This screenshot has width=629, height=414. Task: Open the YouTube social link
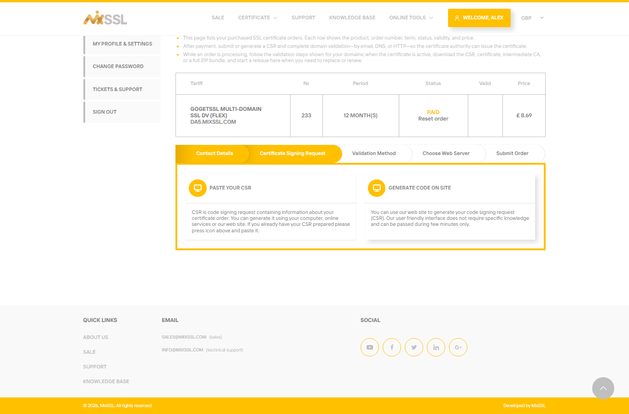370,347
